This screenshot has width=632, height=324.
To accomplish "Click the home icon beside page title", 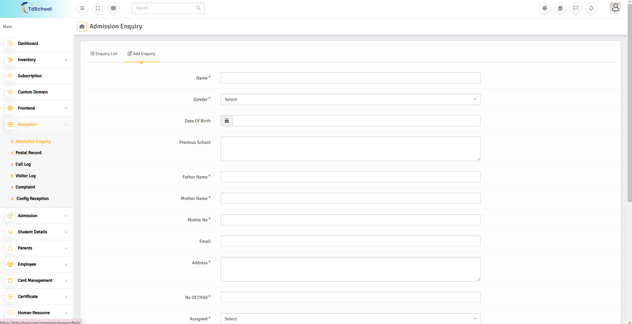I will click(x=82, y=26).
